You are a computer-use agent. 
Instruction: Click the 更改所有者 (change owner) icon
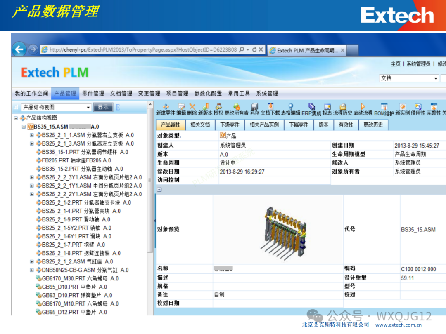(x=236, y=107)
